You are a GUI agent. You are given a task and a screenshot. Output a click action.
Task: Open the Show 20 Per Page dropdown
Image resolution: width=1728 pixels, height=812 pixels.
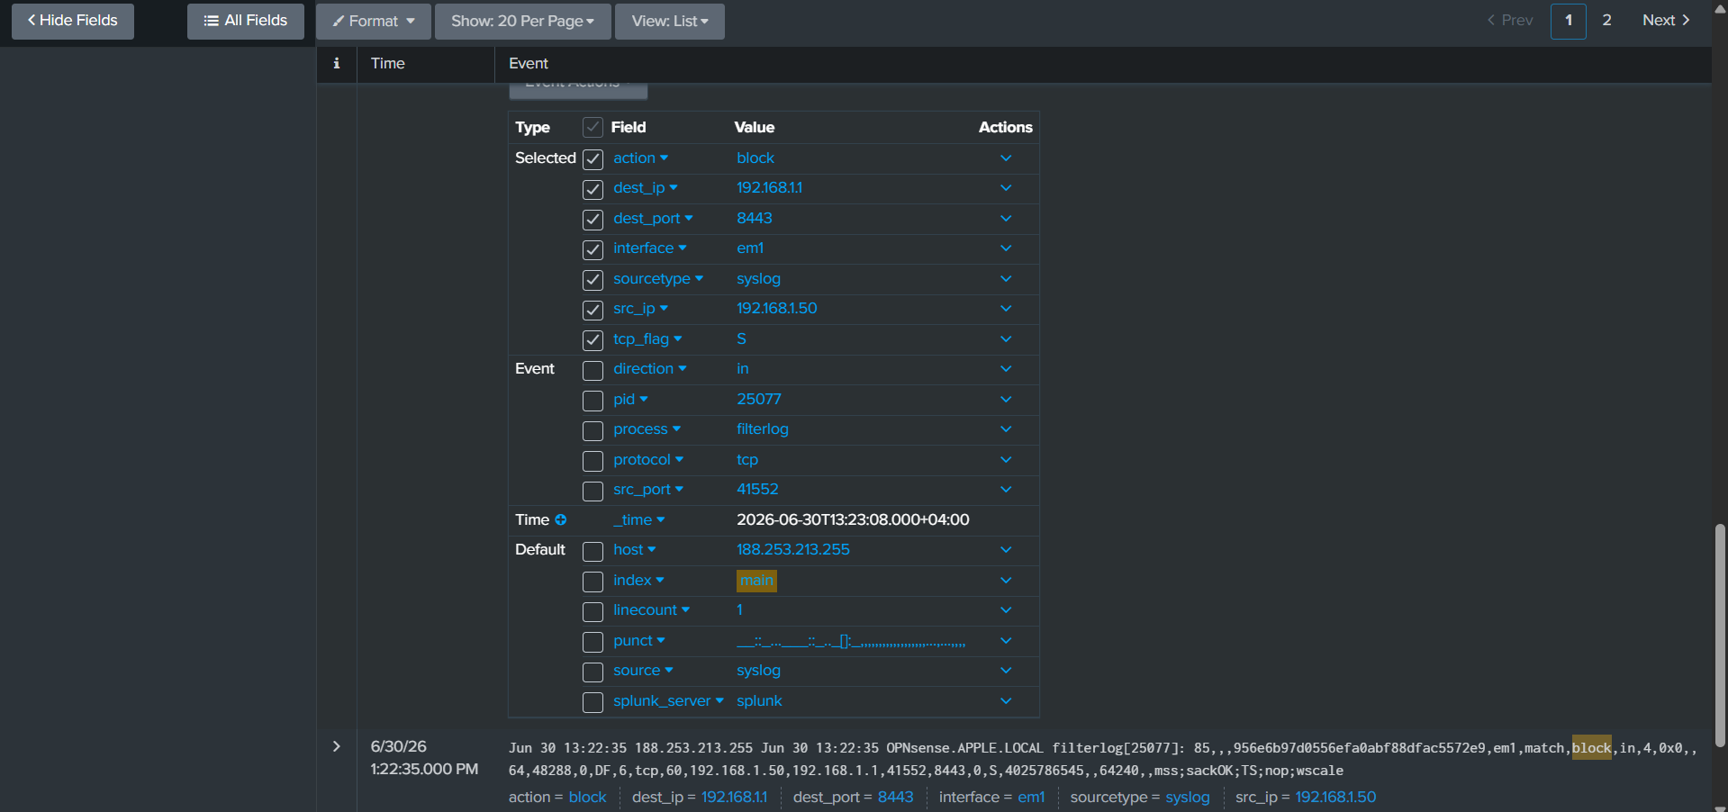click(x=523, y=21)
